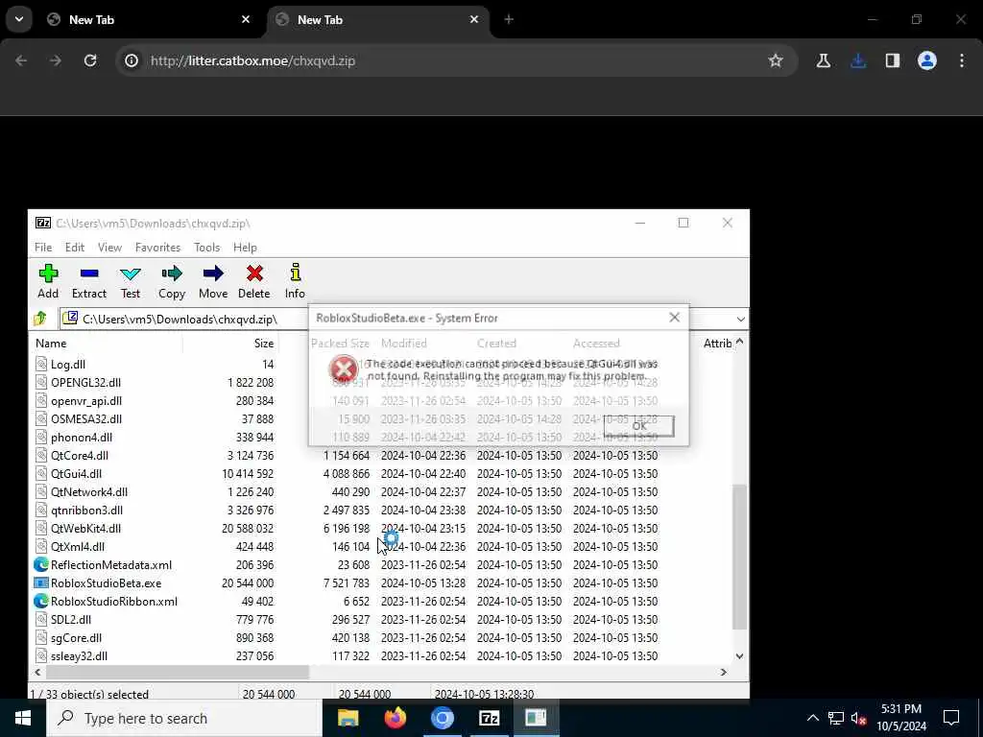Click the Add toolbar icon in 7-Zip

[48, 281]
